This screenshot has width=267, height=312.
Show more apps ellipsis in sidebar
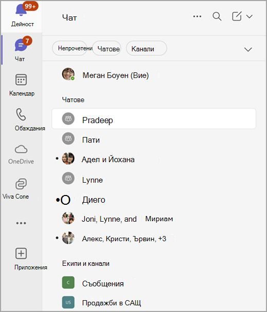21,223
